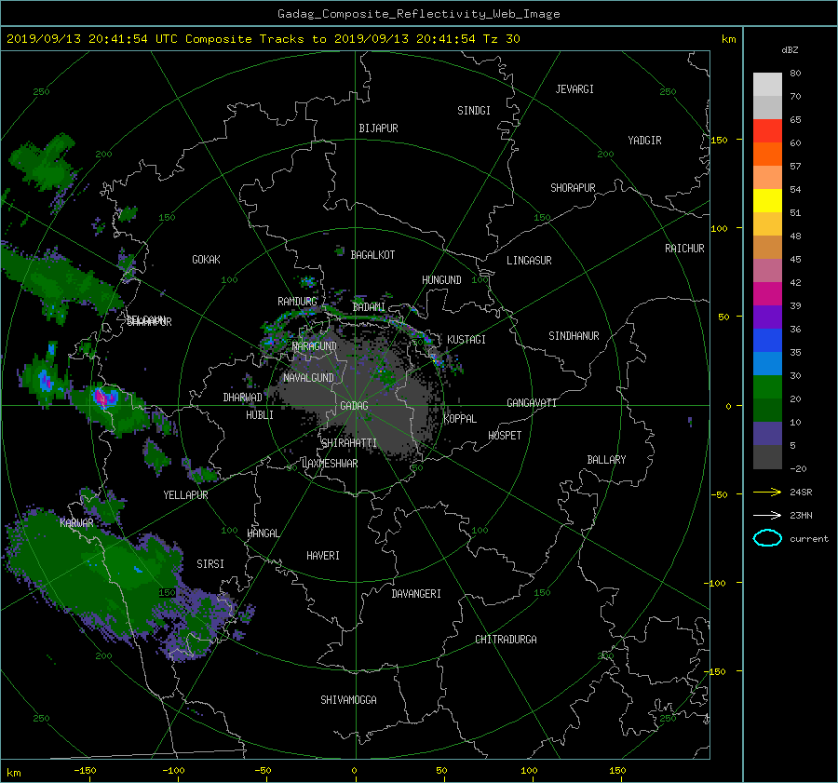Click the KOPPAL label
Image resolution: width=838 pixels, height=783 pixels.
[460, 418]
